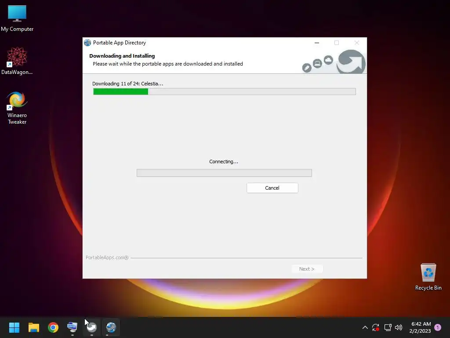450x338 pixels.
Task: Click the overall green download progress bar
Action: 224,92
